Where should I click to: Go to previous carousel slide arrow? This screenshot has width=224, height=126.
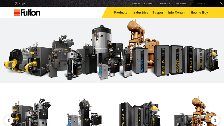pos(9,120)
